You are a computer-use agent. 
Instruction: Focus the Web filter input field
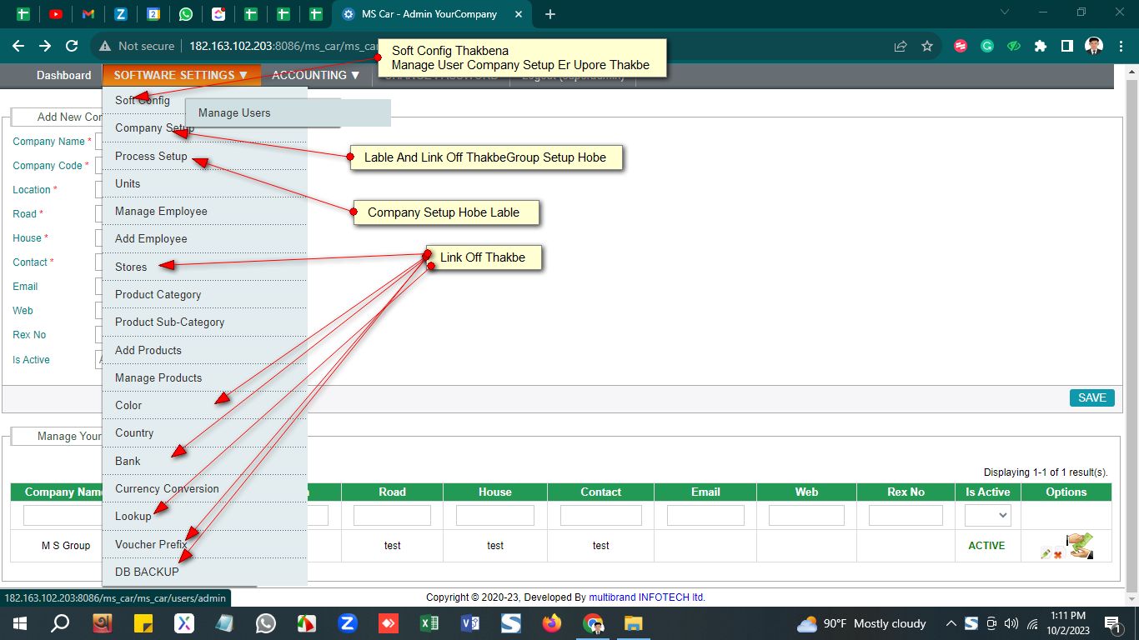(x=806, y=515)
